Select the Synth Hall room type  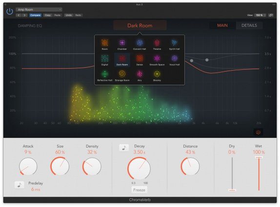175,45
